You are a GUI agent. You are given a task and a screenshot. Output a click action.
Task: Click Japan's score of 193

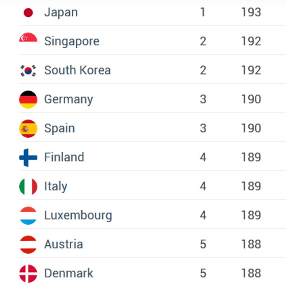click(x=251, y=12)
